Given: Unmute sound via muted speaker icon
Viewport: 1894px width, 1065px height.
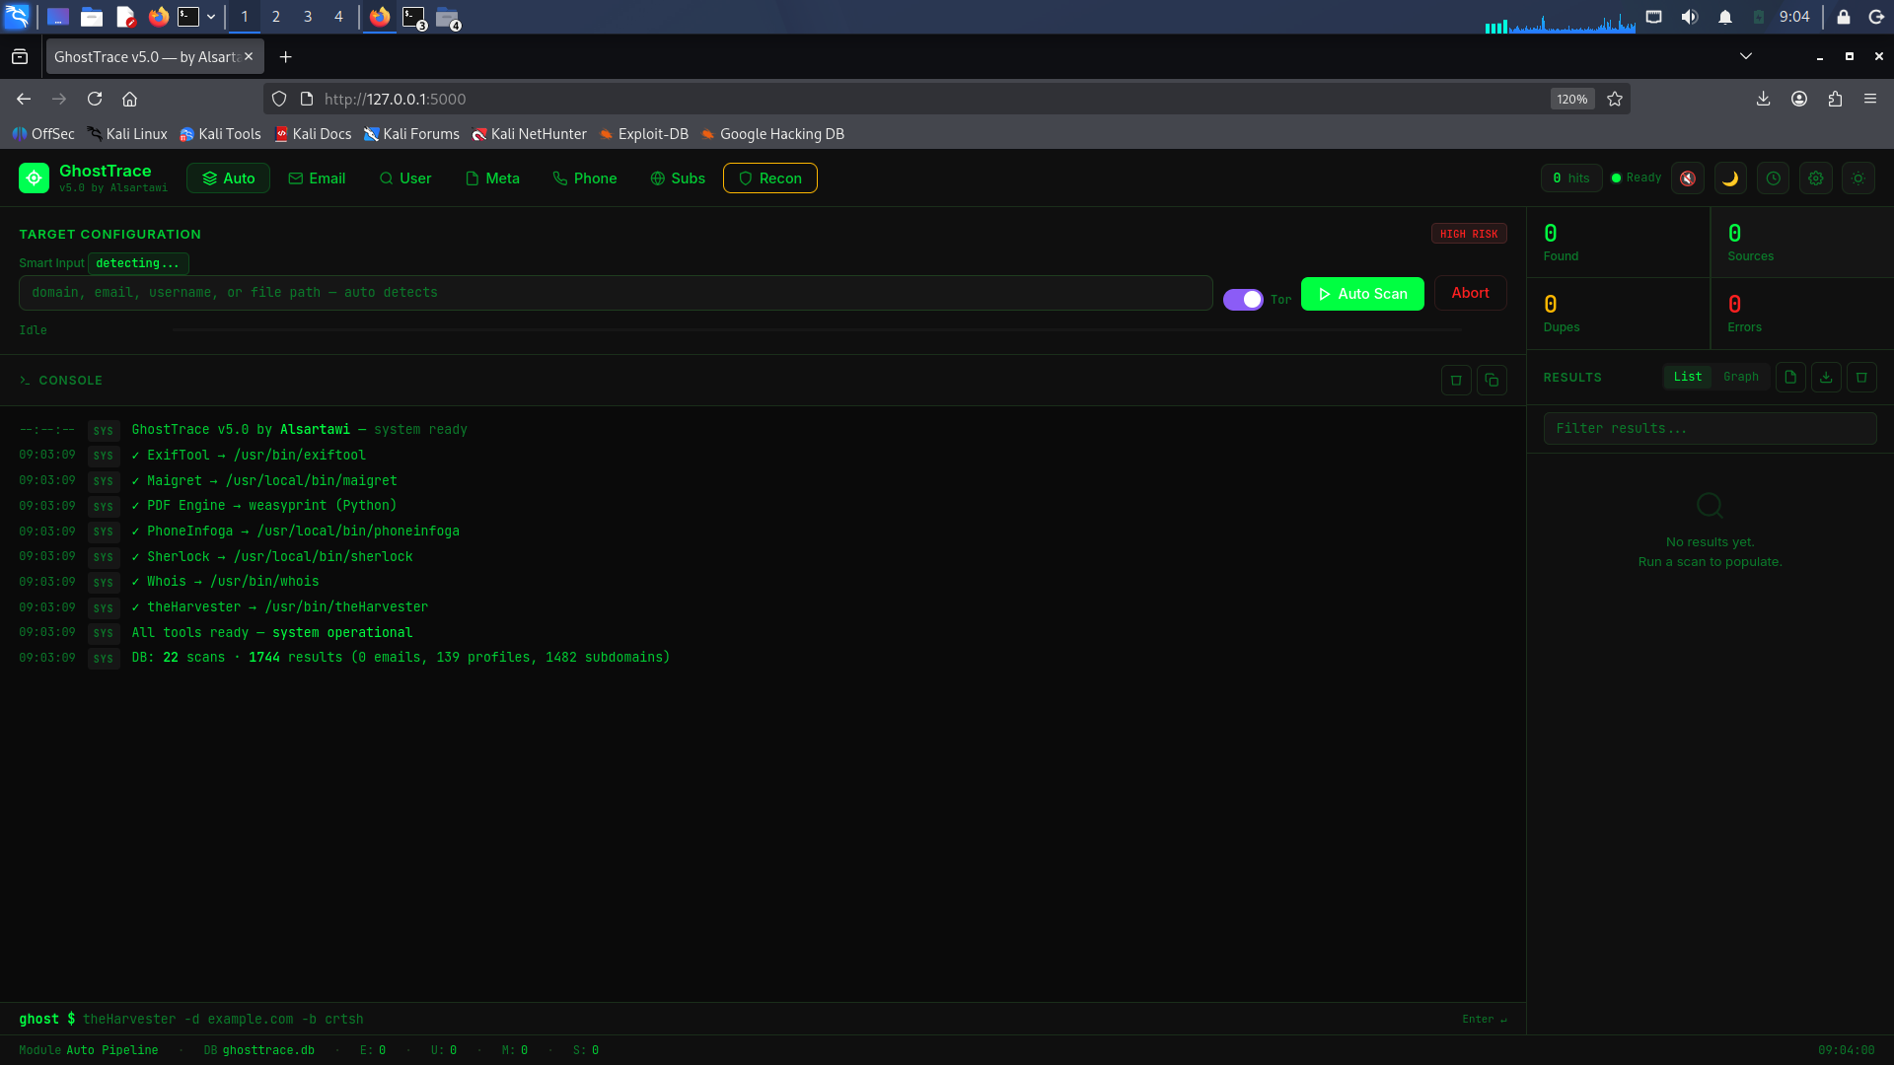Looking at the screenshot, I should [x=1687, y=178].
